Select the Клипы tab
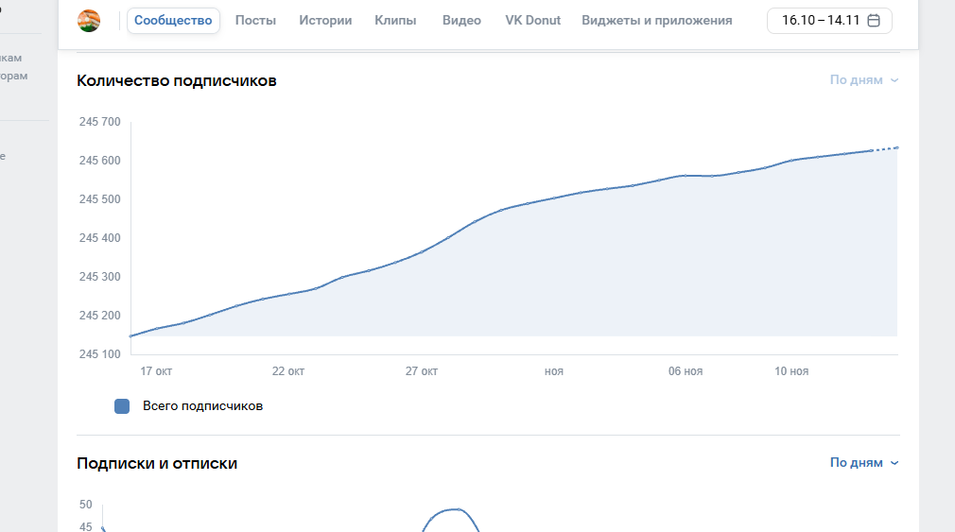This screenshot has height=532, width=955. pos(395,21)
